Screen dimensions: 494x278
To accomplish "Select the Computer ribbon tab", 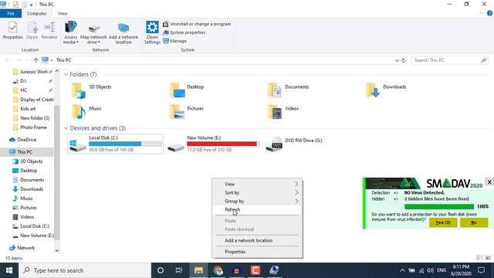I will [x=37, y=14].
